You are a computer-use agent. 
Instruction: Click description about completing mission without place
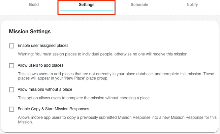[84, 98]
